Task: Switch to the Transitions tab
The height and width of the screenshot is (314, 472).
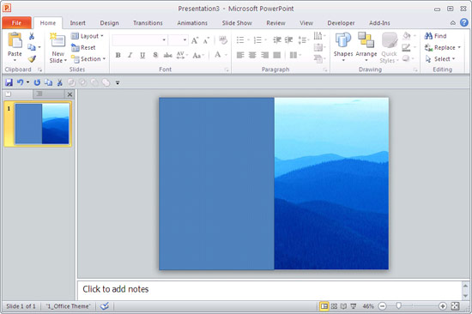Action: (x=148, y=23)
